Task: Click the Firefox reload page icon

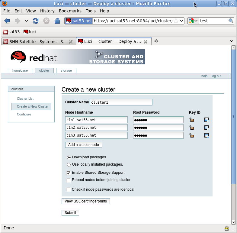Action: [36, 21]
